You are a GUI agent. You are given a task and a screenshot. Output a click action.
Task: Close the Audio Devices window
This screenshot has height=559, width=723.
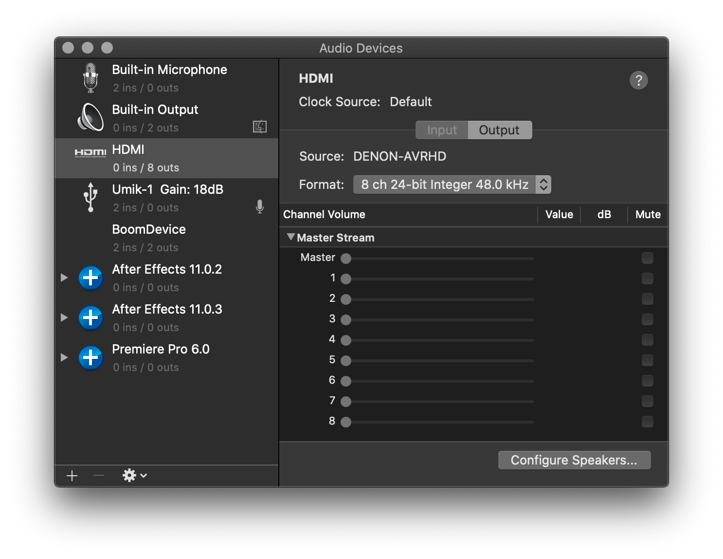(x=68, y=48)
